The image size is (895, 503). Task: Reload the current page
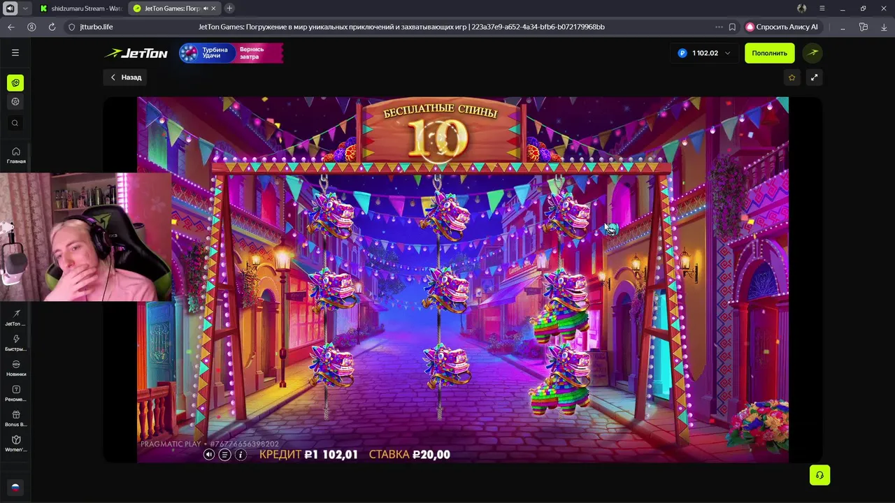(52, 27)
